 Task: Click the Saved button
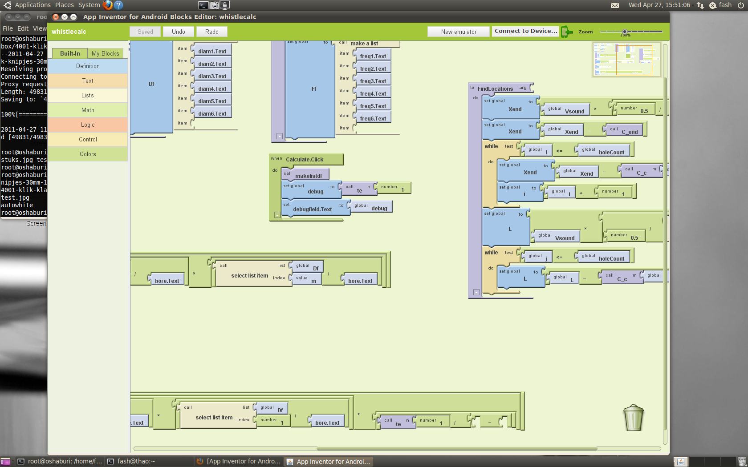coord(145,32)
